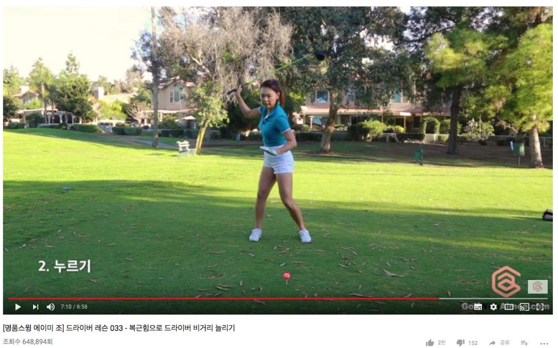558x348 pixels.
Task: Play the paused video
Action: (x=18, y=307)
